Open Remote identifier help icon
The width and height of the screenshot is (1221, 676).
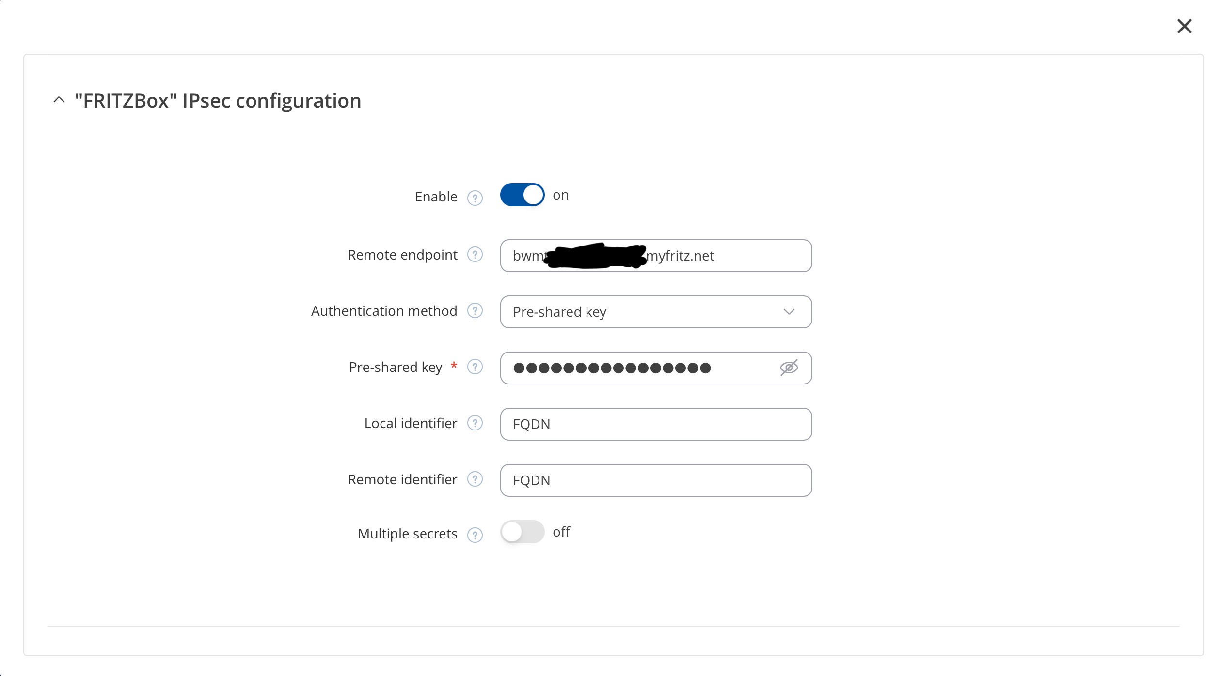pos(475,479)
